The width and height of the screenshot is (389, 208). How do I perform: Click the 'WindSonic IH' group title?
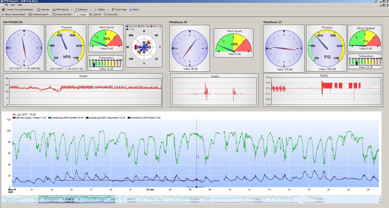click(x=178, y=22)
